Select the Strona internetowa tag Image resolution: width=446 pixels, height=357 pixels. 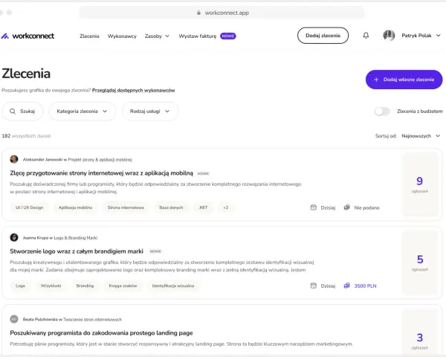pos(126,208)
